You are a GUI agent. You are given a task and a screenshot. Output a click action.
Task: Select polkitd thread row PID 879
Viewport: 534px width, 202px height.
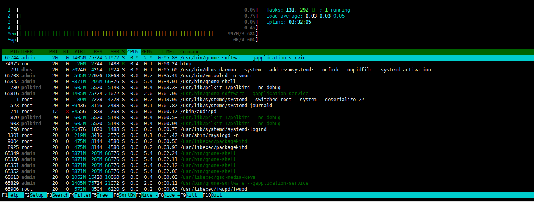[x=267, y=118]
